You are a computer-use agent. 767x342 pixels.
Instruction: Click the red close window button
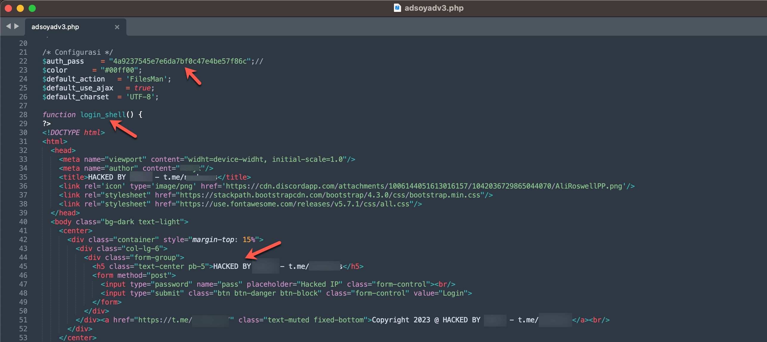click(x=8, y=8)
